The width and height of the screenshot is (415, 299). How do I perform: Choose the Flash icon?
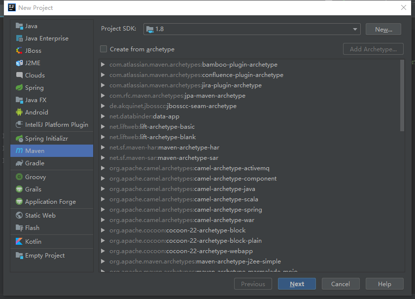coord(19,228)
